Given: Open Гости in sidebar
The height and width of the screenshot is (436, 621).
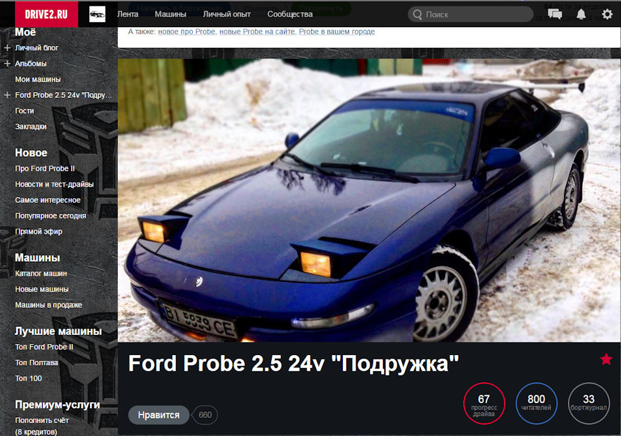Looking at the screenshot, I should (x=24, y=111).
